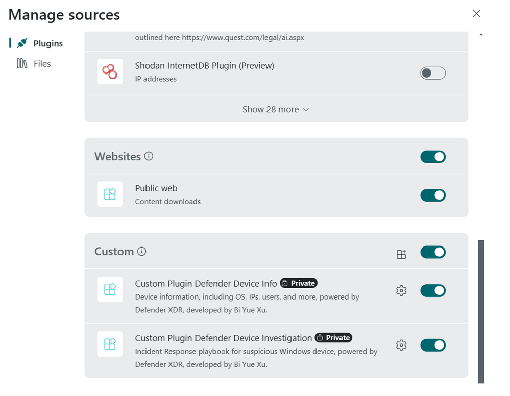Click the Public web plugin icon

(110, 194)
